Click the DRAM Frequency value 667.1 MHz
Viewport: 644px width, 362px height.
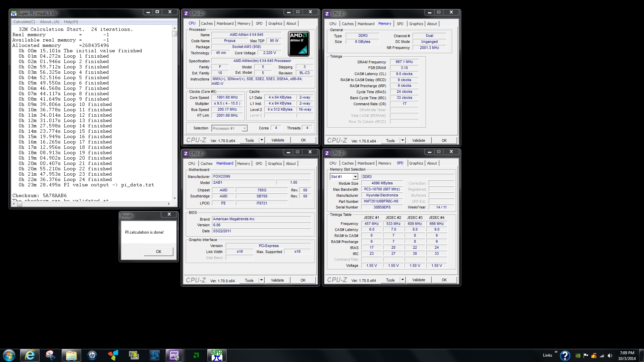tap(404, 62)
